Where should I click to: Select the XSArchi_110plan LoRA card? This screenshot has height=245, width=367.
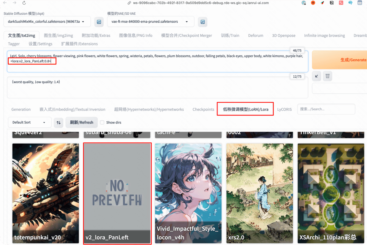(331, 193)
